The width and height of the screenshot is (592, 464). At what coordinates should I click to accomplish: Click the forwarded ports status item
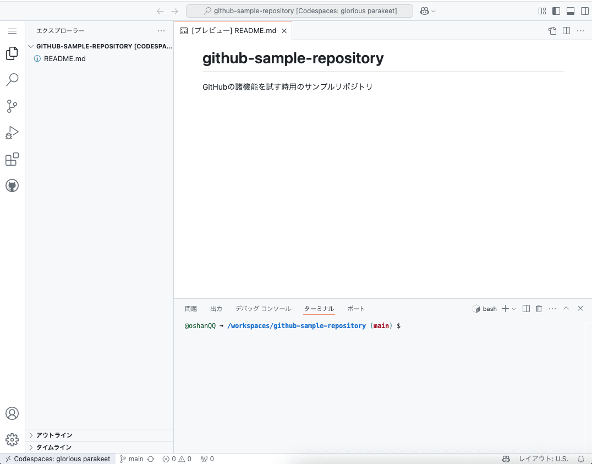(x=207, y=458)
